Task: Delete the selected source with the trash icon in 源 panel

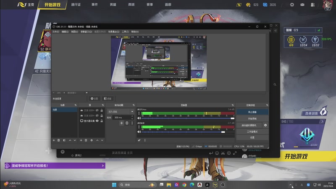Action: (86, 140)
